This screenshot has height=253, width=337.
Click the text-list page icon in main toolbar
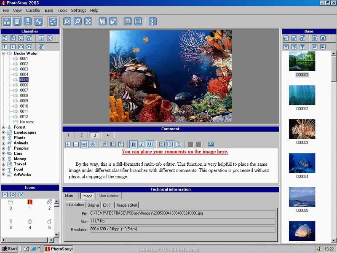tap(17, 22)
